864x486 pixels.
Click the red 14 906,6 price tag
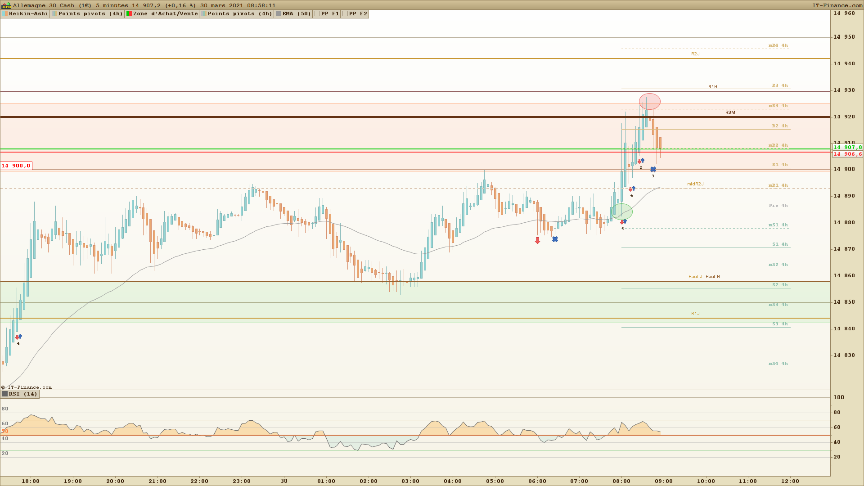[847, 154]
